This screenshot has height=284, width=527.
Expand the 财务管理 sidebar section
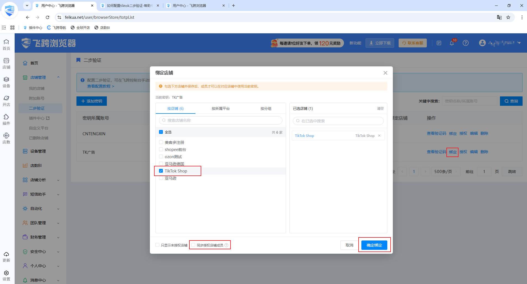58,237
